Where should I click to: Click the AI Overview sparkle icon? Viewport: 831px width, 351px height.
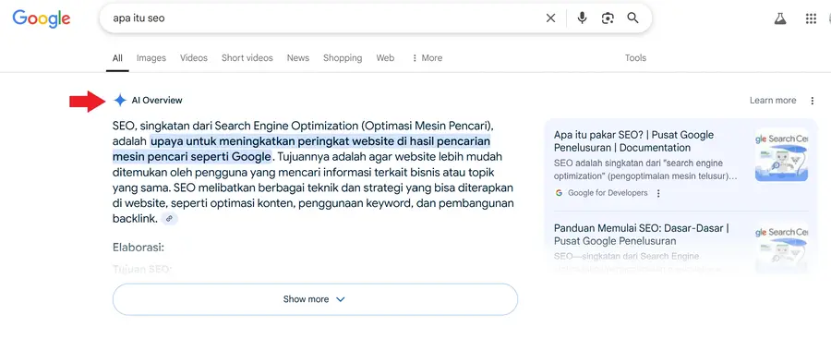click(x=120, y=100)
